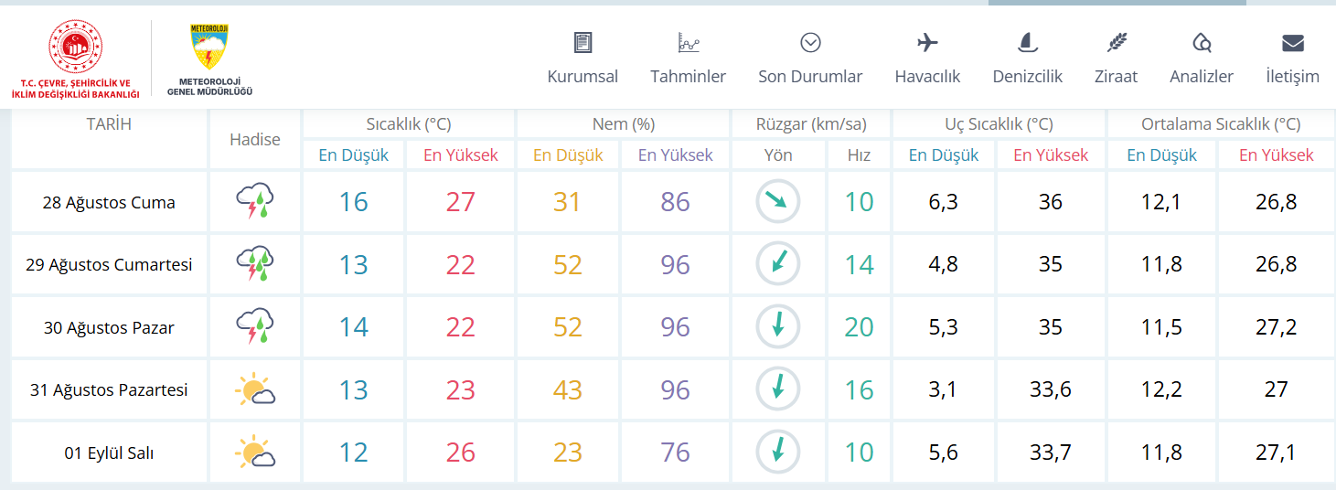Open the Kurumsal menu
Viewport: 1336px width, 490px height.
(x=582, y=77)
